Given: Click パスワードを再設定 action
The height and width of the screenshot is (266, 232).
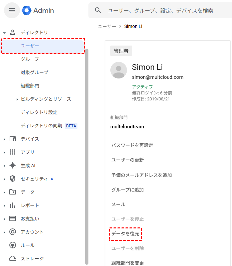Looking at the screenshot, I should [132, 145].
